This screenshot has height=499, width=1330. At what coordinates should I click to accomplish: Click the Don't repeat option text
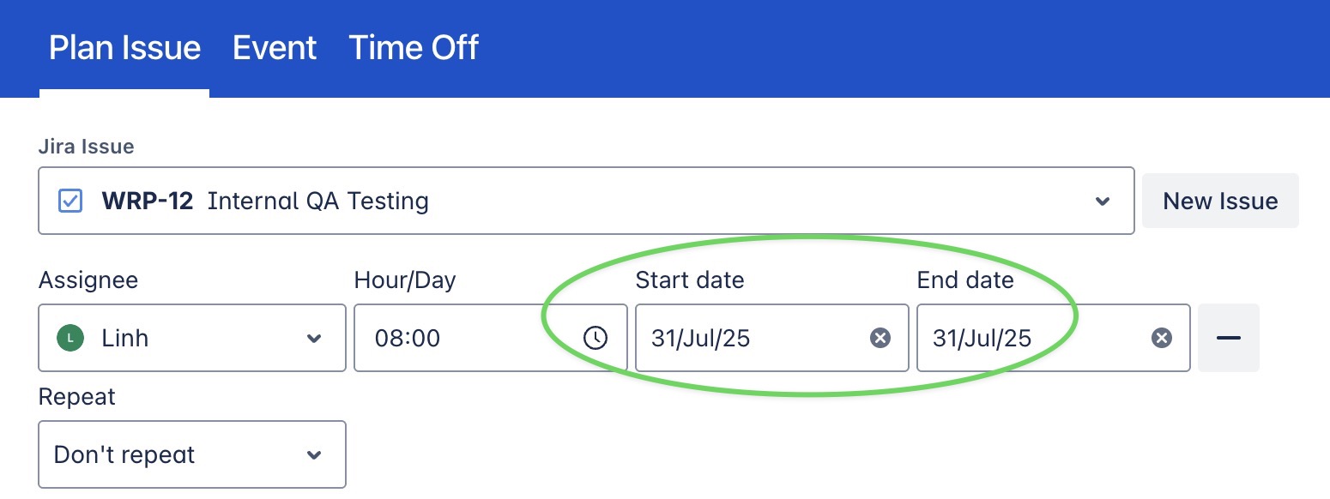click(125, 454)
